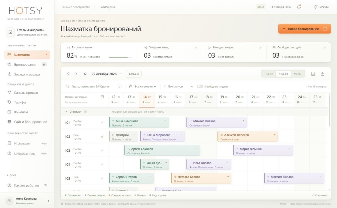The width and height of the screenshot is (337, 208).
Task: Click the download export icon
Action: click(322, 74)
